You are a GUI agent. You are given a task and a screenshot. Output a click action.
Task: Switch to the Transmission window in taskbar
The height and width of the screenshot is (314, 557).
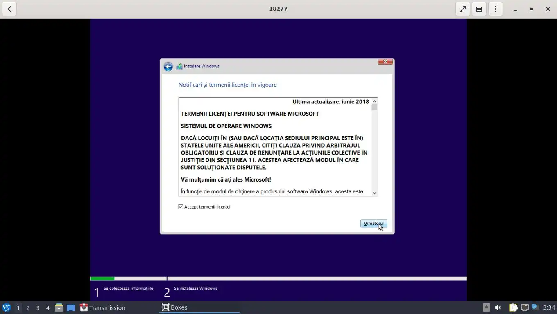pos(102,307)
